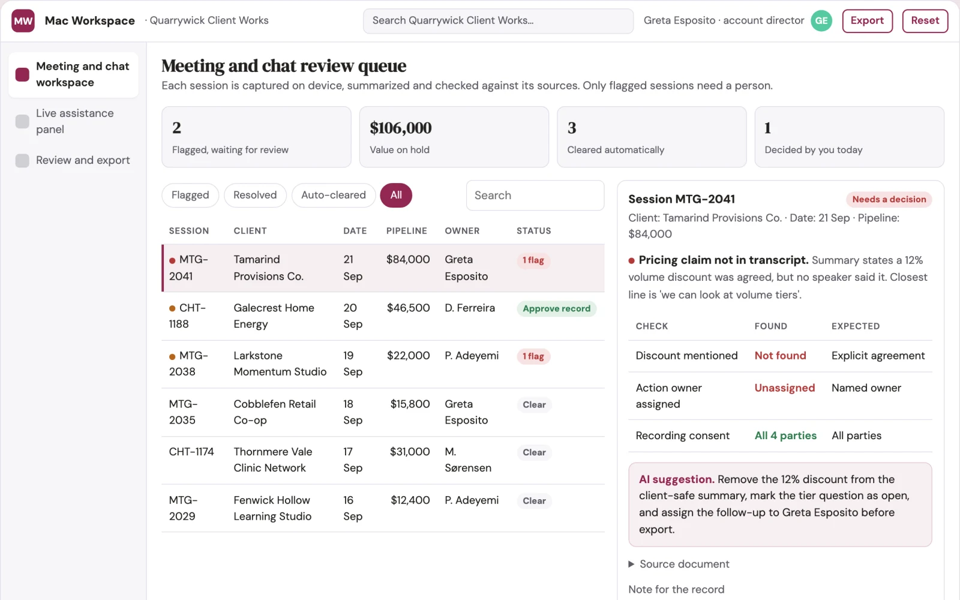960x600 pixels.
Task: Focus the Search Quarrywick Client Works field
Action: (498, 20)
